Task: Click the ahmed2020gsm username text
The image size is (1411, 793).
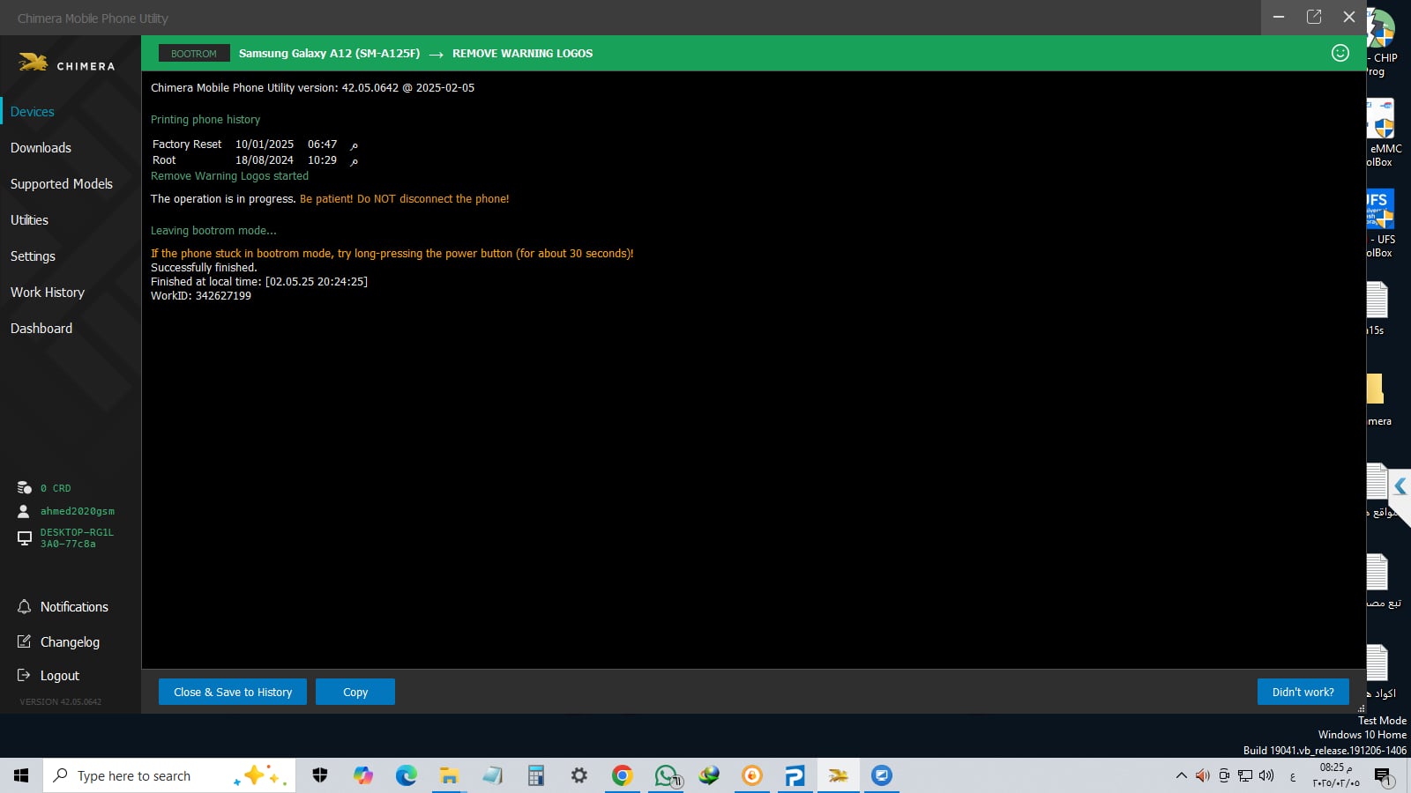Action: 78,511
